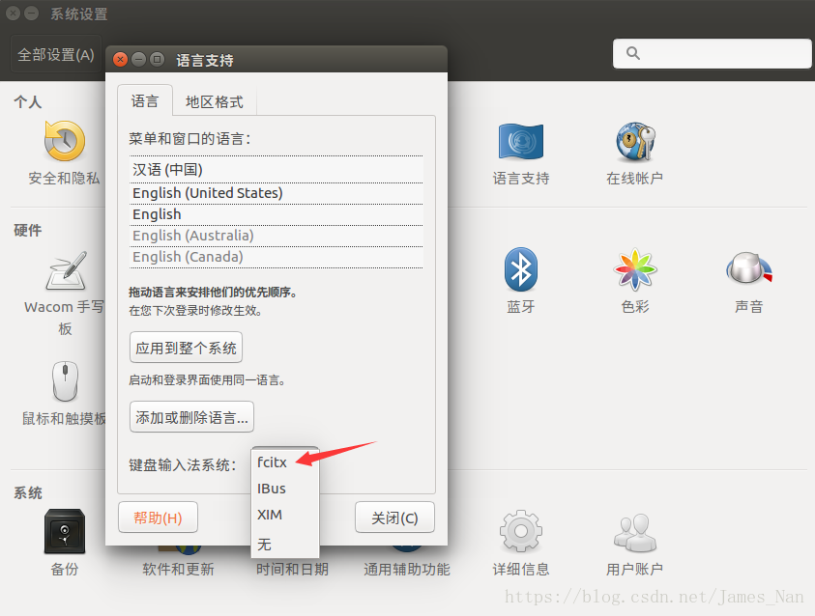Minimize the 系统设置 main window
Image resolution: width=815 pixels, height=616 pixels.
click(31, 13)
